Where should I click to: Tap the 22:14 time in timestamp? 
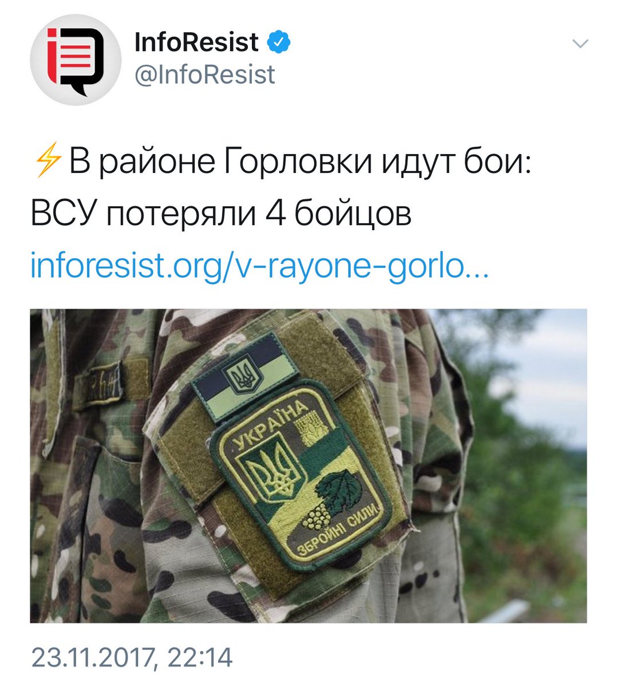pyautogui.click(x=200, y=657)
